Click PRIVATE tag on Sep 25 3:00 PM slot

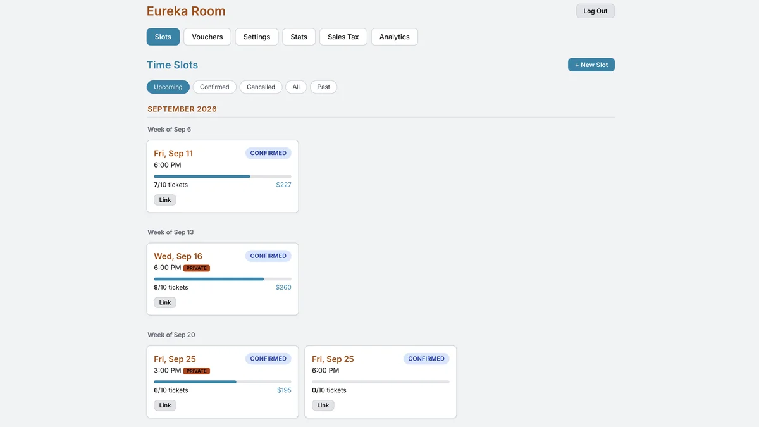tap(197, 371)
